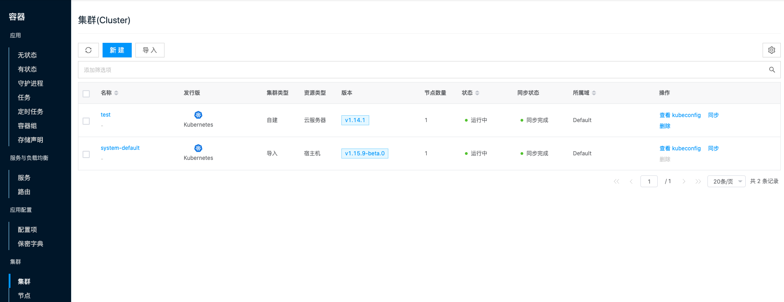Viewport: 784px width, 302px height.
Task: Check the test cluster row checkbox
Action: click(86, 121)
